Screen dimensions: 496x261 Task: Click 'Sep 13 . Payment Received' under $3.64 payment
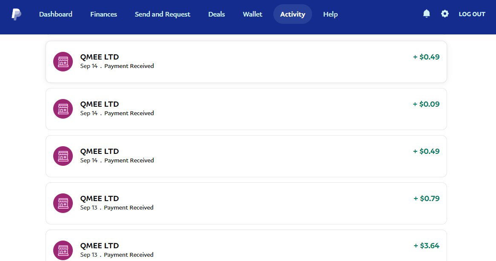[x=117, y=255]
